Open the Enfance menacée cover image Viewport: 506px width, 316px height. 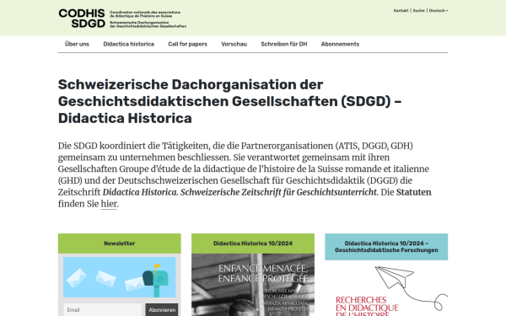pos(253,285)
